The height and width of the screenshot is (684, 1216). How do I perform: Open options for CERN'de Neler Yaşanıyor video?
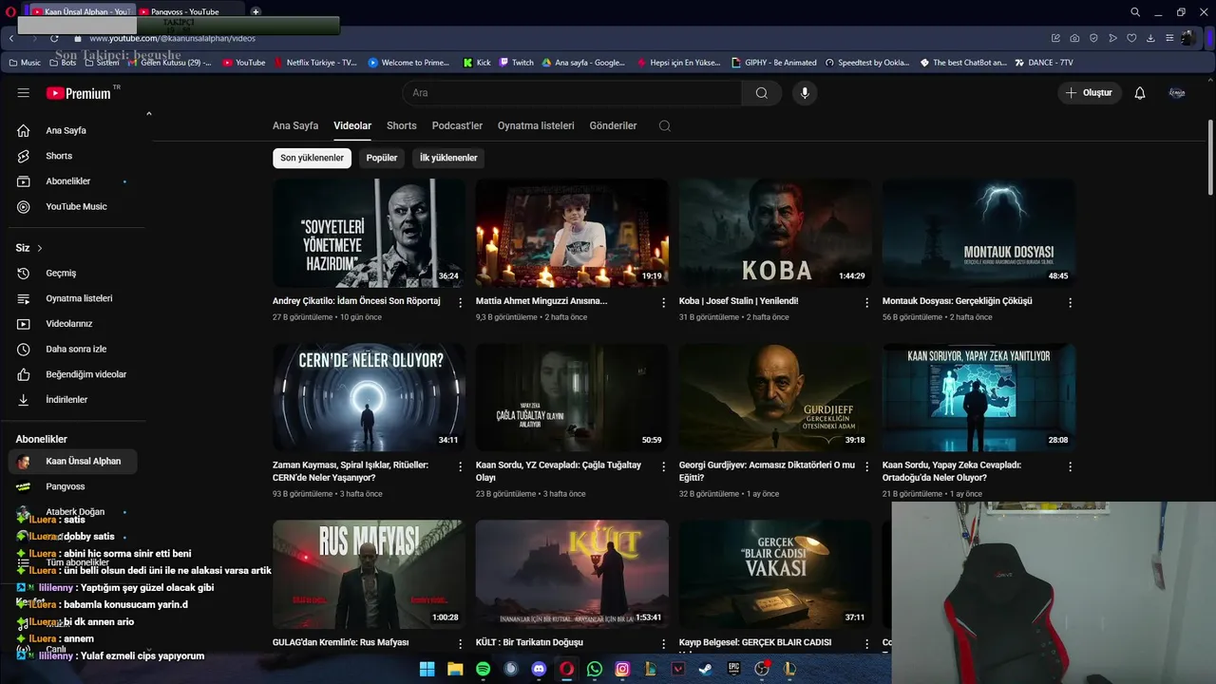[x=461, y=466]
